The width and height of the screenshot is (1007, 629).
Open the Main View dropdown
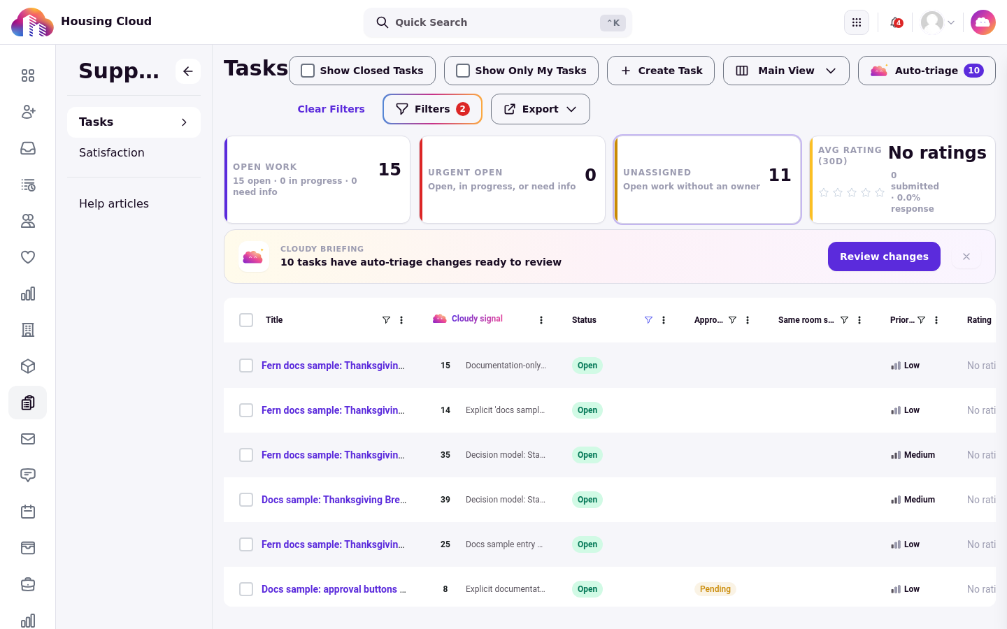pyautogui.click(x=786, y=71)
